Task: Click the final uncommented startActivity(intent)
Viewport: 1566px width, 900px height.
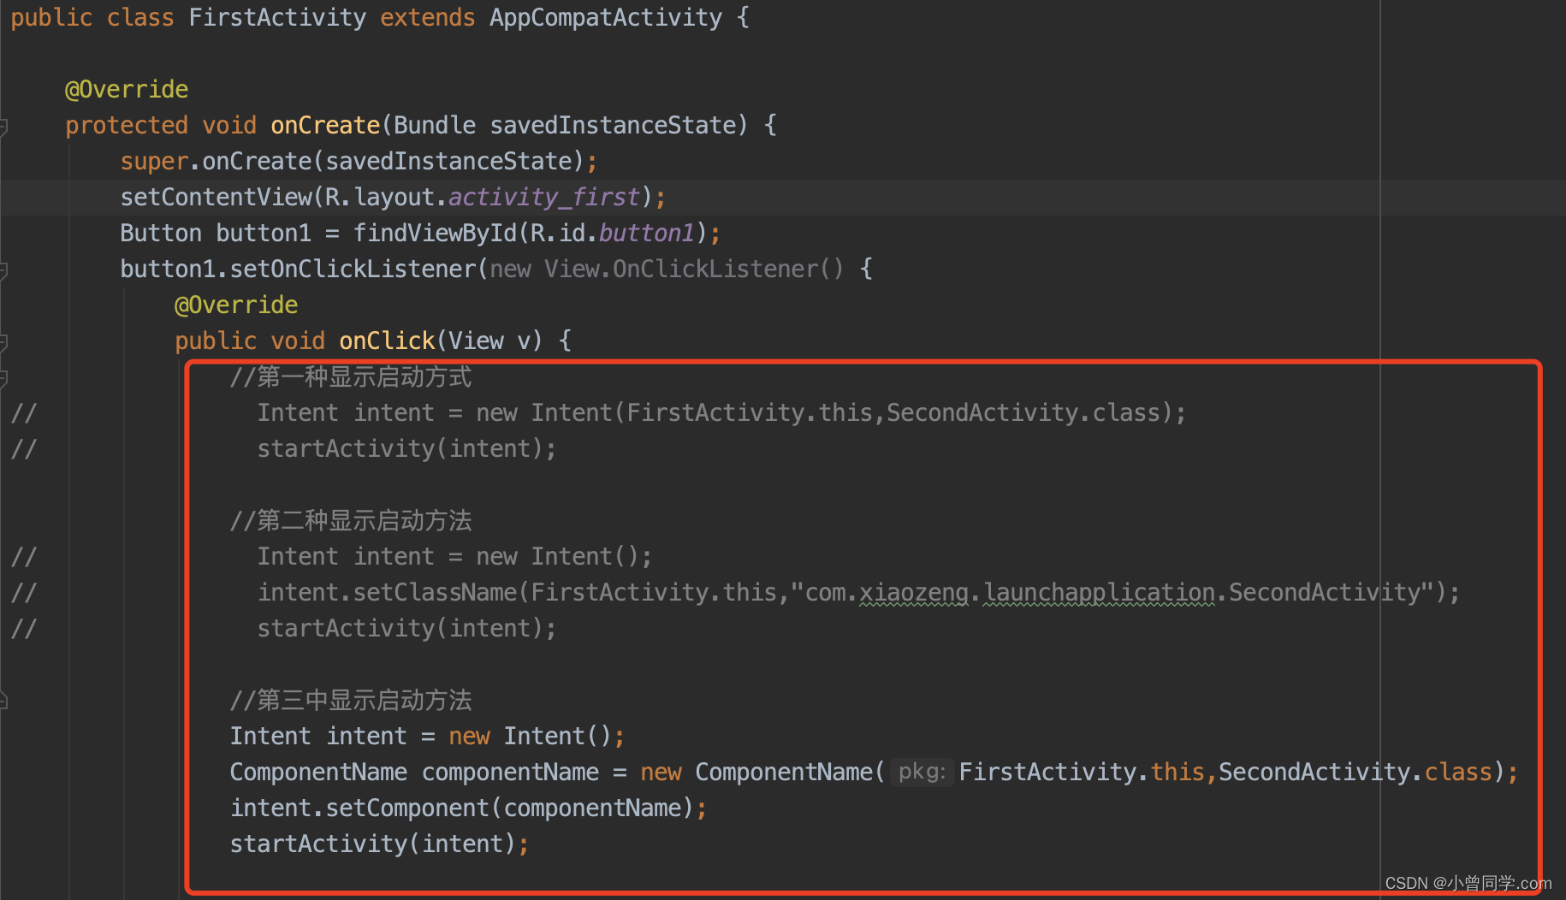Action: pos(373,844)
